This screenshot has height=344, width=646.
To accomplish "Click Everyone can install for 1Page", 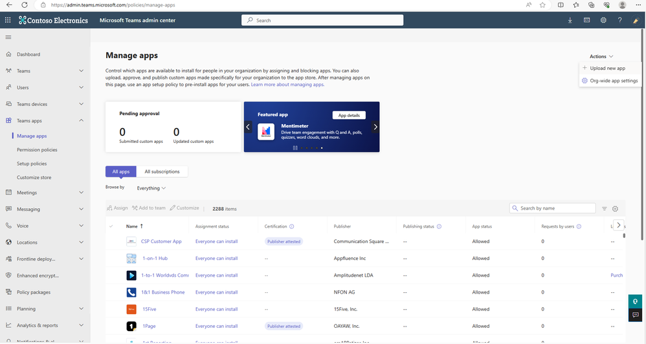I will coord(216,326).
